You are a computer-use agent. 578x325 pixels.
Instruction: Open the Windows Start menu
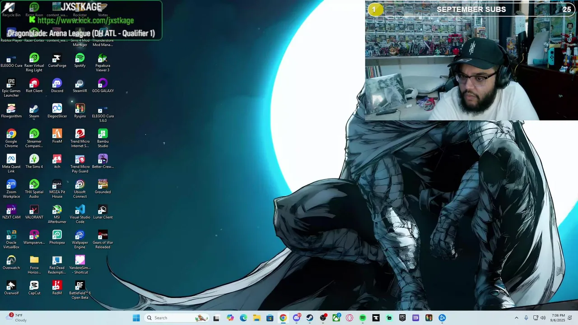tap(136, 318)
